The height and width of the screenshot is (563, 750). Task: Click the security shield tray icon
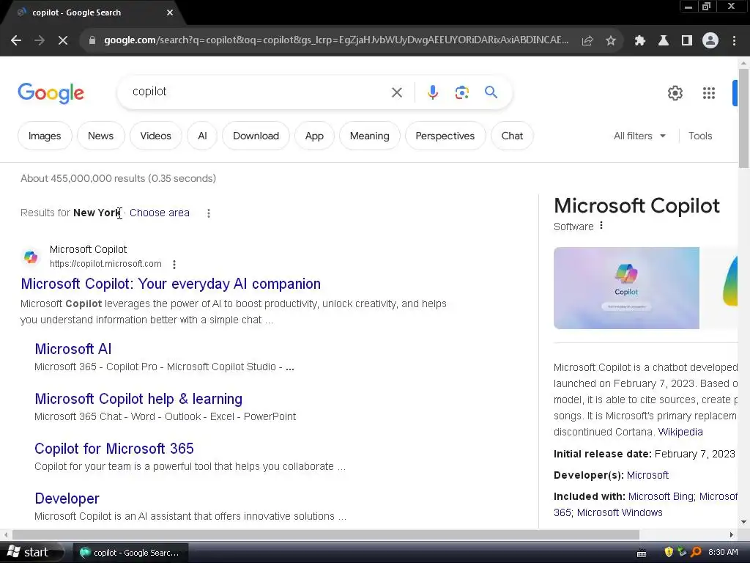click(x=669, y=553)
